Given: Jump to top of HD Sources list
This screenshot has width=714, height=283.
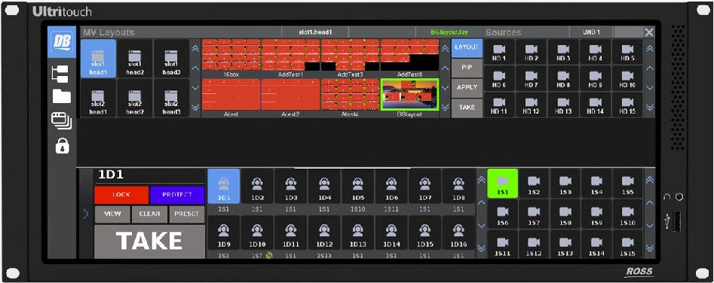Looking at the screenshot, I should click(x=650, y=49).
